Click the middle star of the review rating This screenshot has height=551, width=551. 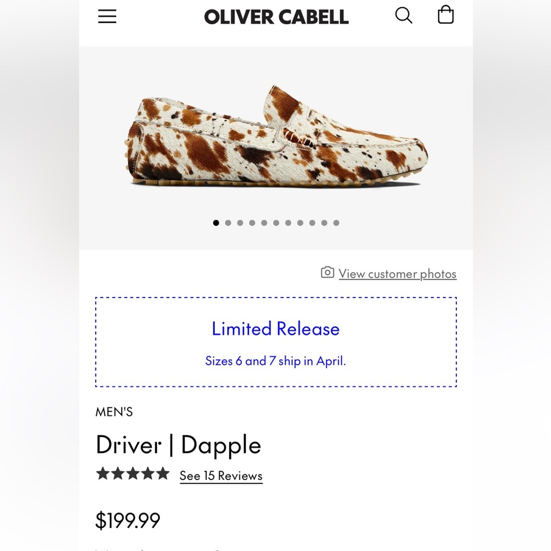point(132,473)
